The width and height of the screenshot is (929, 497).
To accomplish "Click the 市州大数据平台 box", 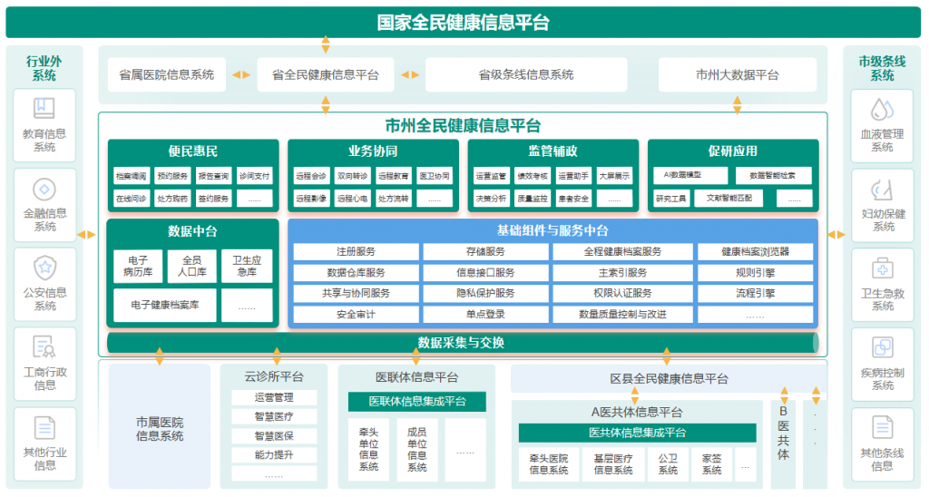I will (x=737, y=75).
